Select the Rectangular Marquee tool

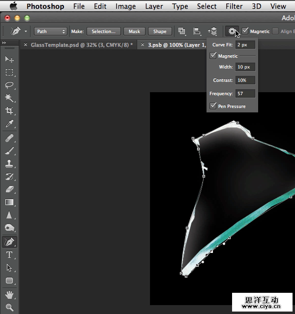pos(9,72)
